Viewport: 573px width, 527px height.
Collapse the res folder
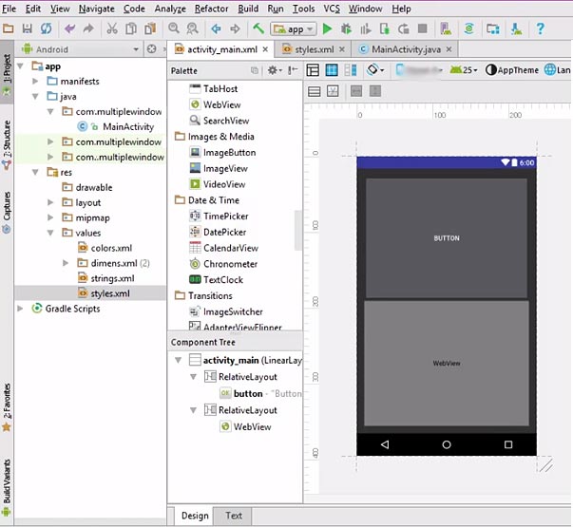[x=35, y=172]
